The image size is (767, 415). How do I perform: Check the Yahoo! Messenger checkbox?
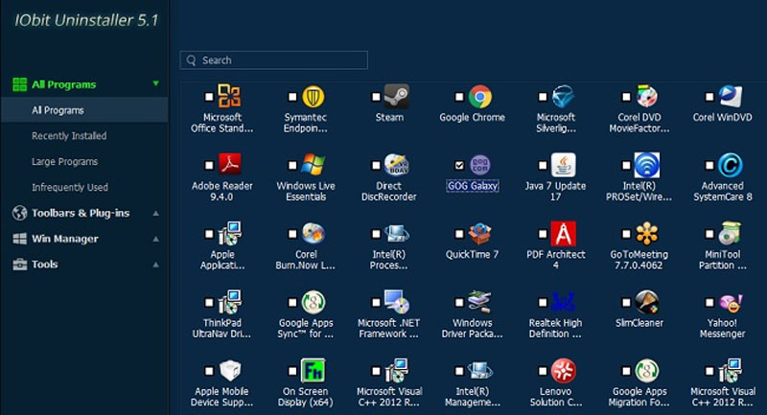pos(709,302)
